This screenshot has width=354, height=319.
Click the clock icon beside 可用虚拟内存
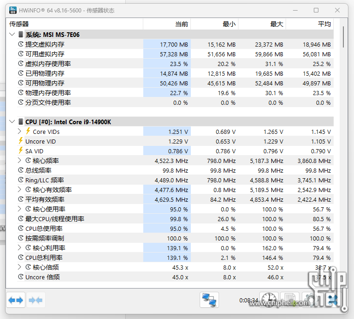click(20, 54)
